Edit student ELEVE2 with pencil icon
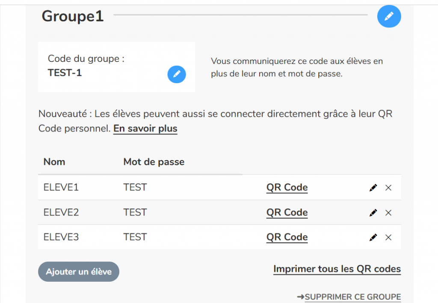The width and height of the screenshot is (438, 303). [x=373, y=213]
